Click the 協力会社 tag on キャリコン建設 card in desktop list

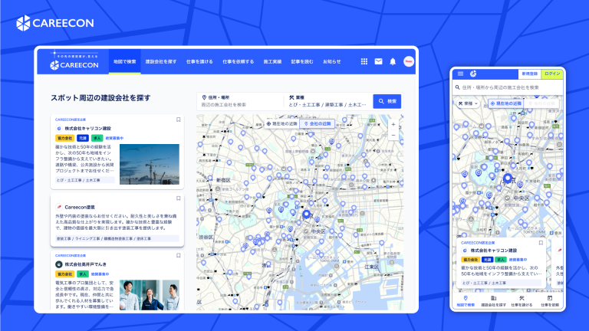65,138
